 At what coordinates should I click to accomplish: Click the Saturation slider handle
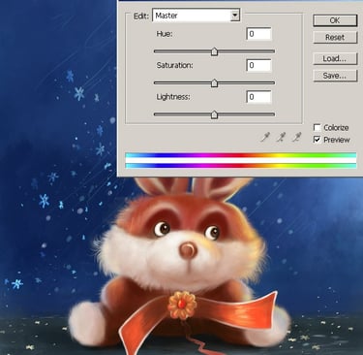pyautogui.click(x=214, y=83)
